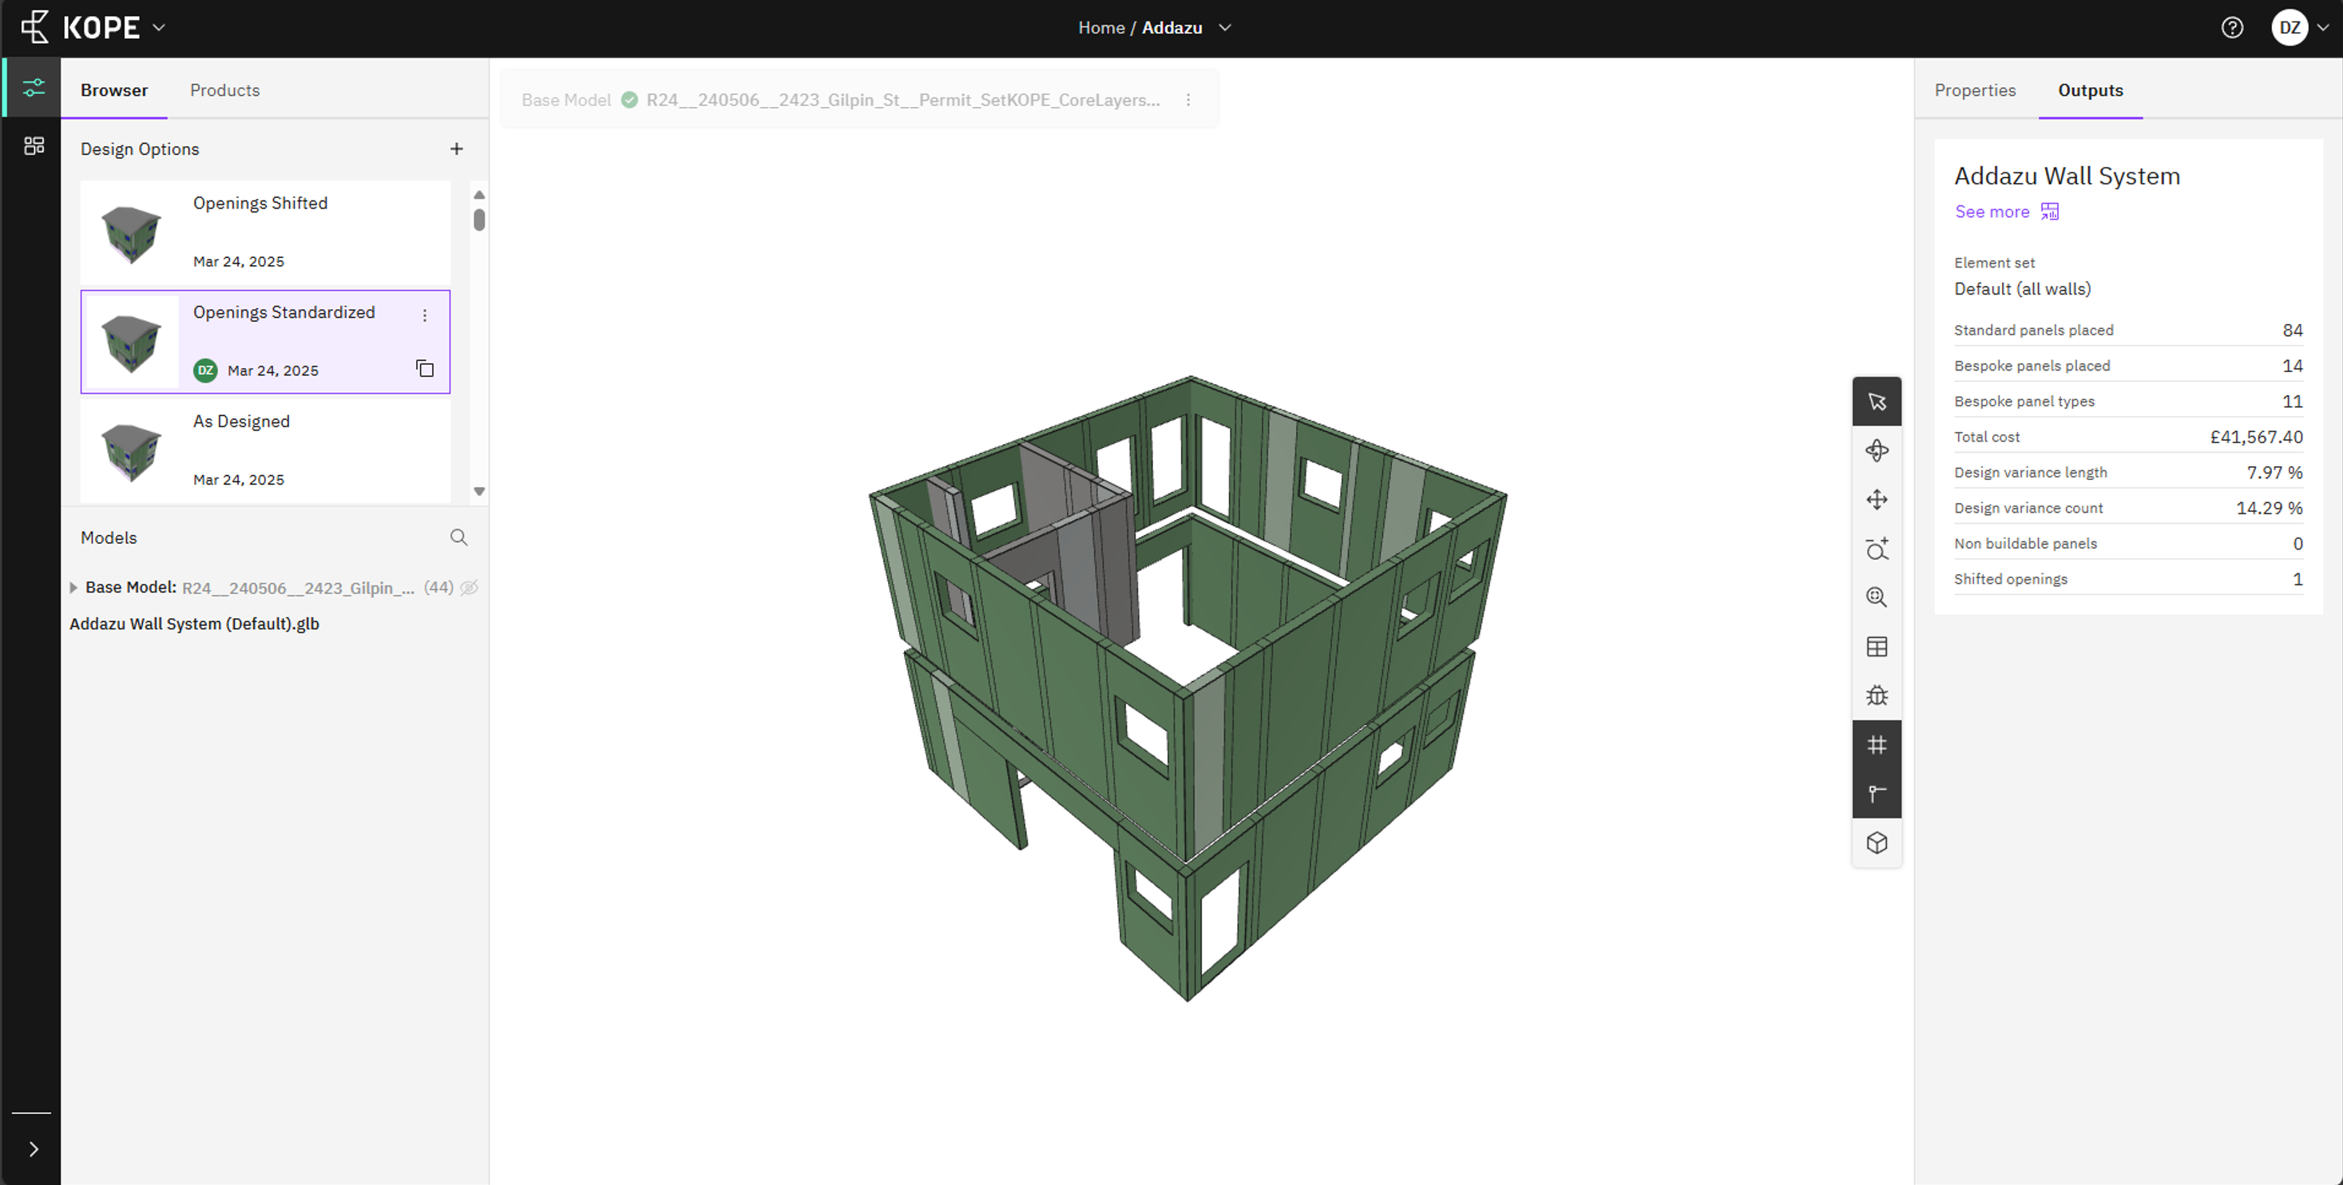2343x1185 pixels.
Task: Open the help question mark icon
Action: click(2232, 27)
